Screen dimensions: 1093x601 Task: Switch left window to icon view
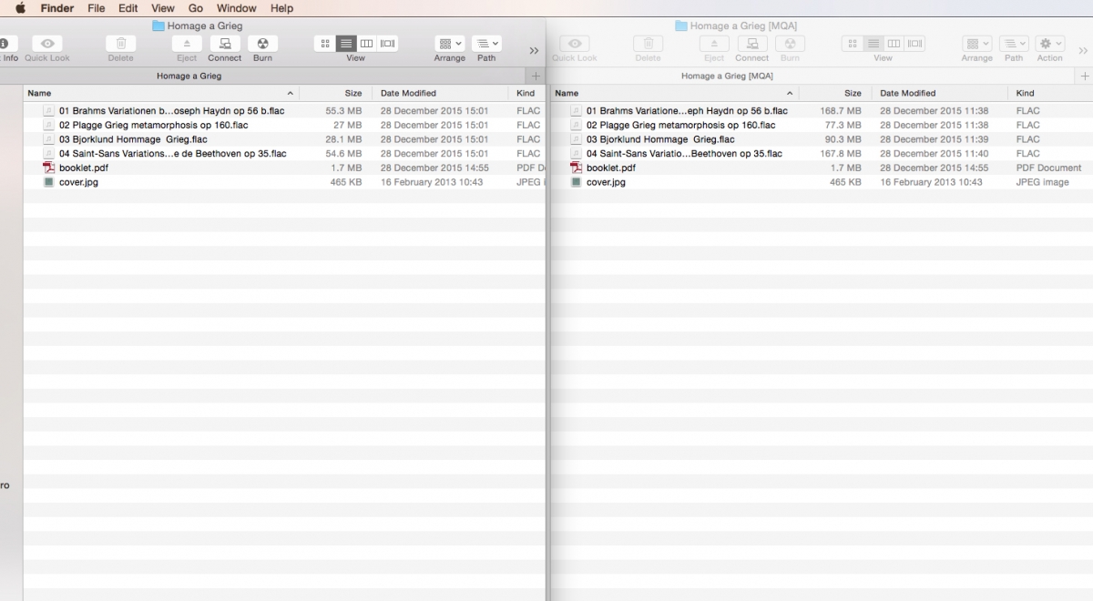(x=325, y=43)
